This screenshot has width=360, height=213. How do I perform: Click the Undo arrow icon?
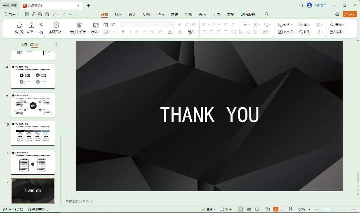point(54,14)
